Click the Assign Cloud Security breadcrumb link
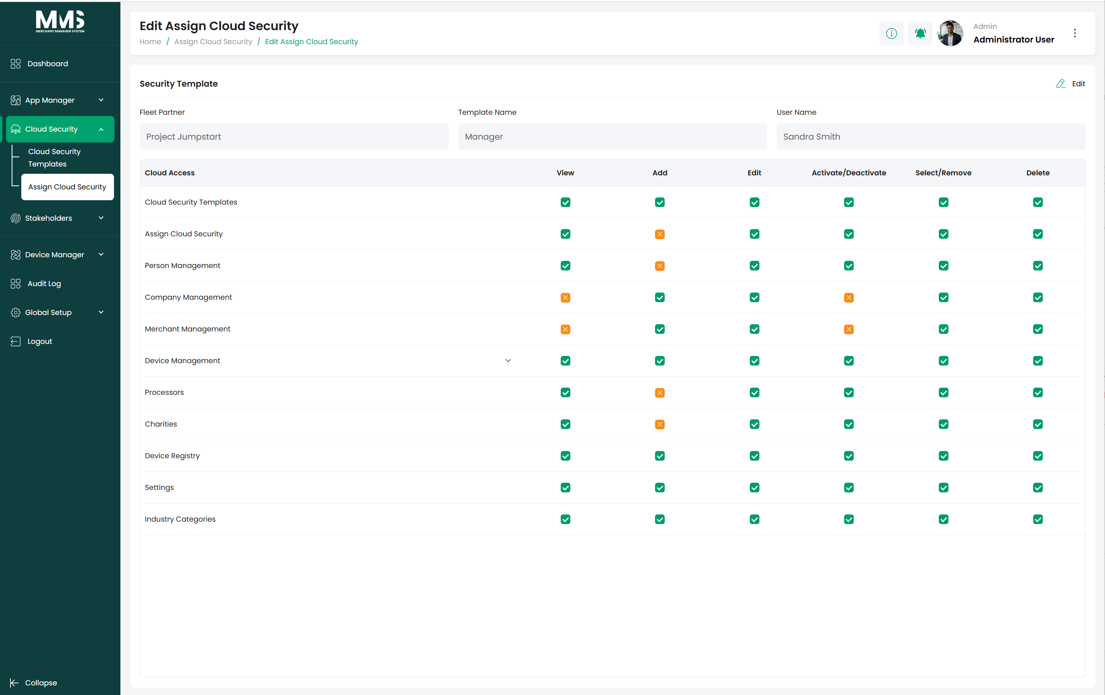Viewport: 1105px width, 695px height. pos(213,41)
